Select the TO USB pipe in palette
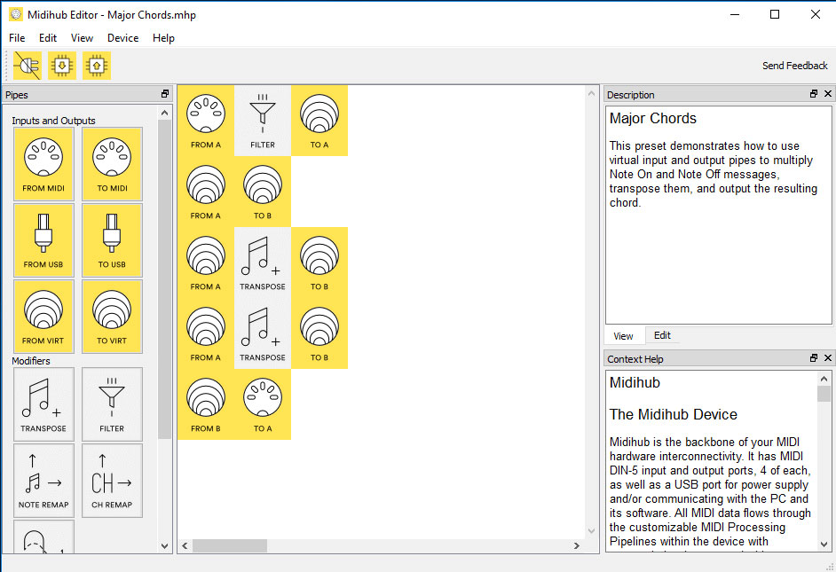836x572 pixels. coord(112,240)
